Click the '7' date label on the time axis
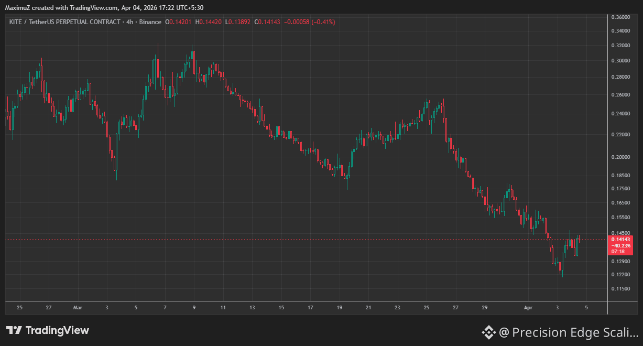This screenshot has width=643, height=346. [x=165, y=308]
